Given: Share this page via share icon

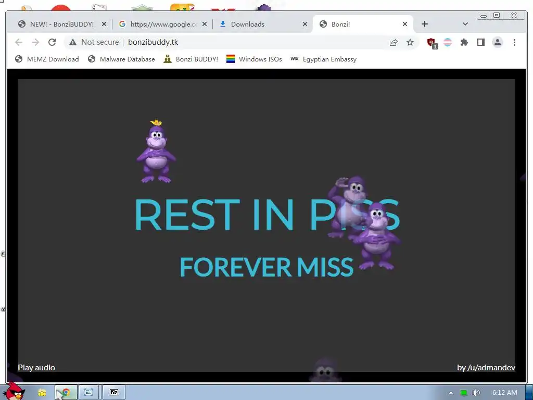Looking at the screenshot, I should [x=394, y=42].
